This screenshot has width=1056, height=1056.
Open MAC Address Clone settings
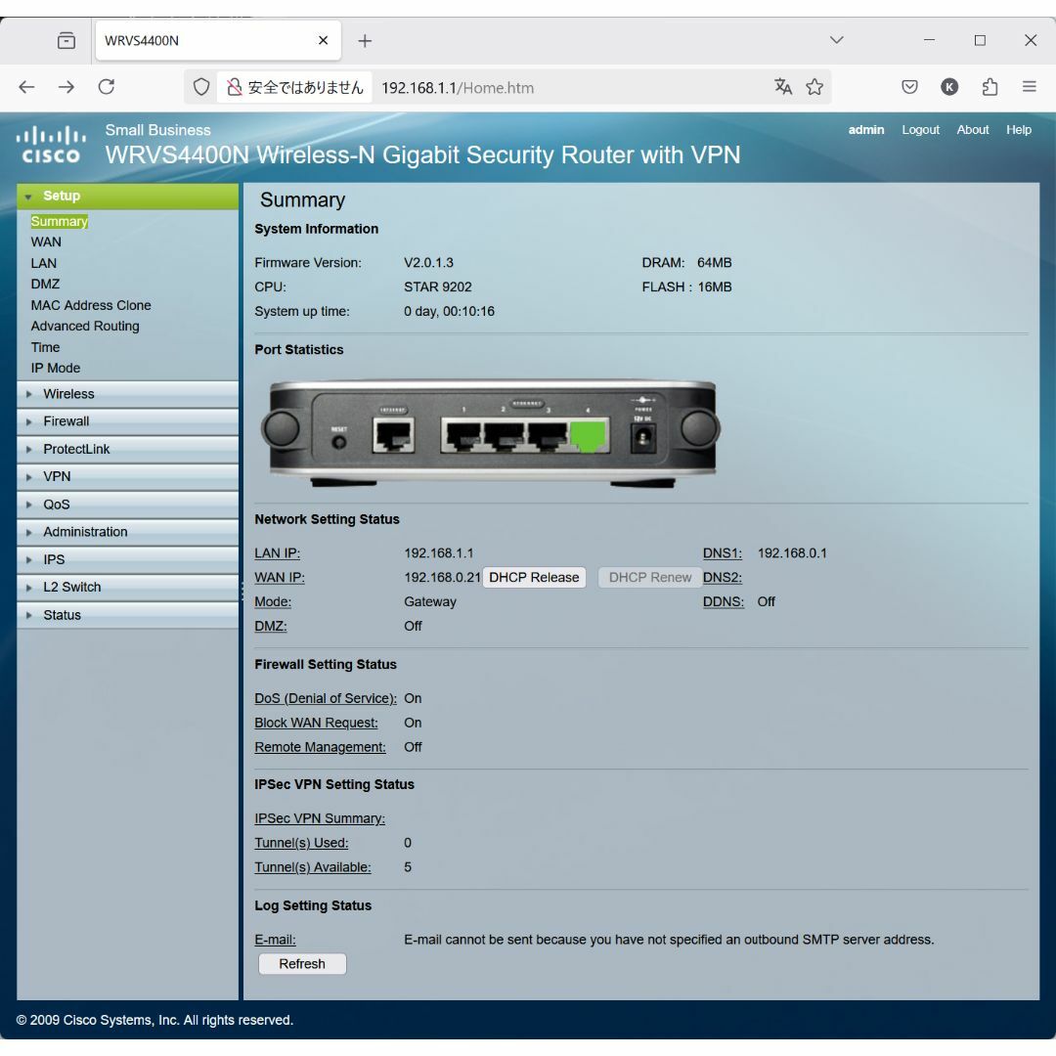tap(91, 305)
